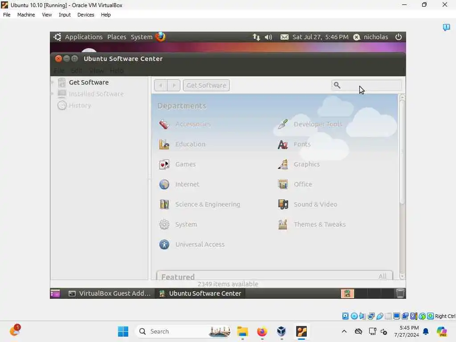Open the Universal Access icon
Screen dimensions: 456x342
164,244
